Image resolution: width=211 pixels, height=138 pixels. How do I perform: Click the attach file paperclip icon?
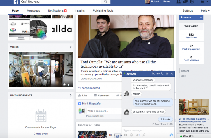pyautogui.click(x=143, y=135)
